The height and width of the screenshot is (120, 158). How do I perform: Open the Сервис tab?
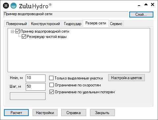[x=116, y=24]
